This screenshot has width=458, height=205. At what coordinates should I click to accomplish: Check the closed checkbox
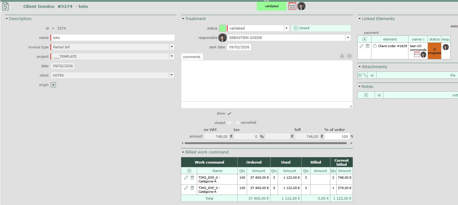(x=229, y=123)
